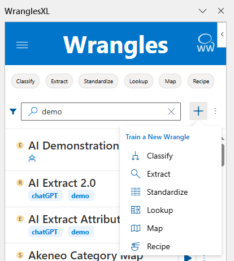Viewport: 234px width, 261px height.
Task: Choose Extract from the Train menu
Action: [x=171, y=174]
